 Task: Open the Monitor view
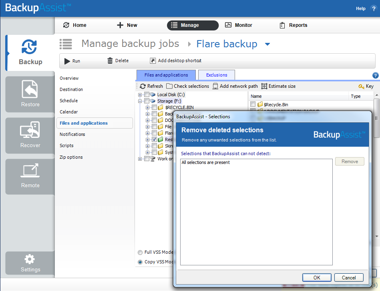pos(239,25)
